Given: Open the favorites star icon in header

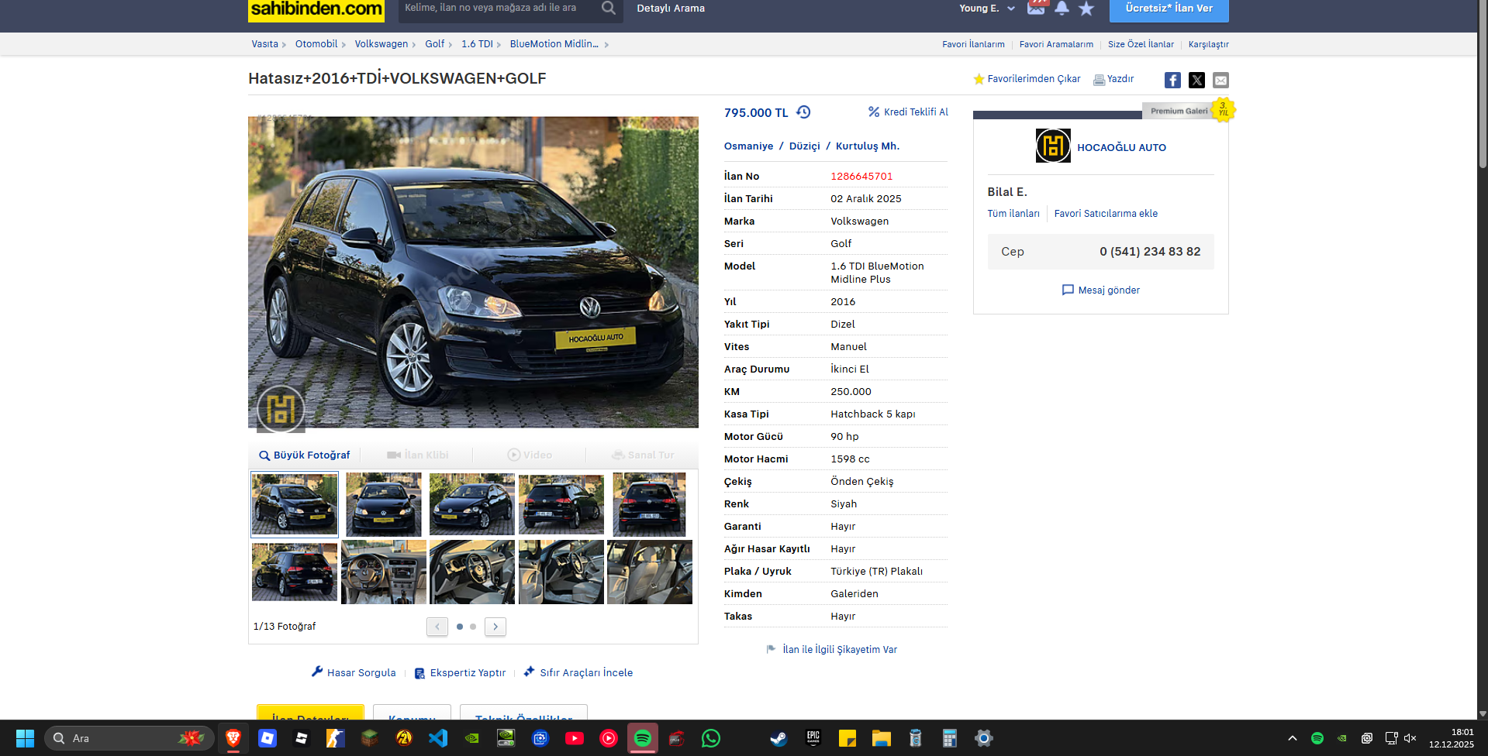Looking at the screenshot, I should (1086, 9).
